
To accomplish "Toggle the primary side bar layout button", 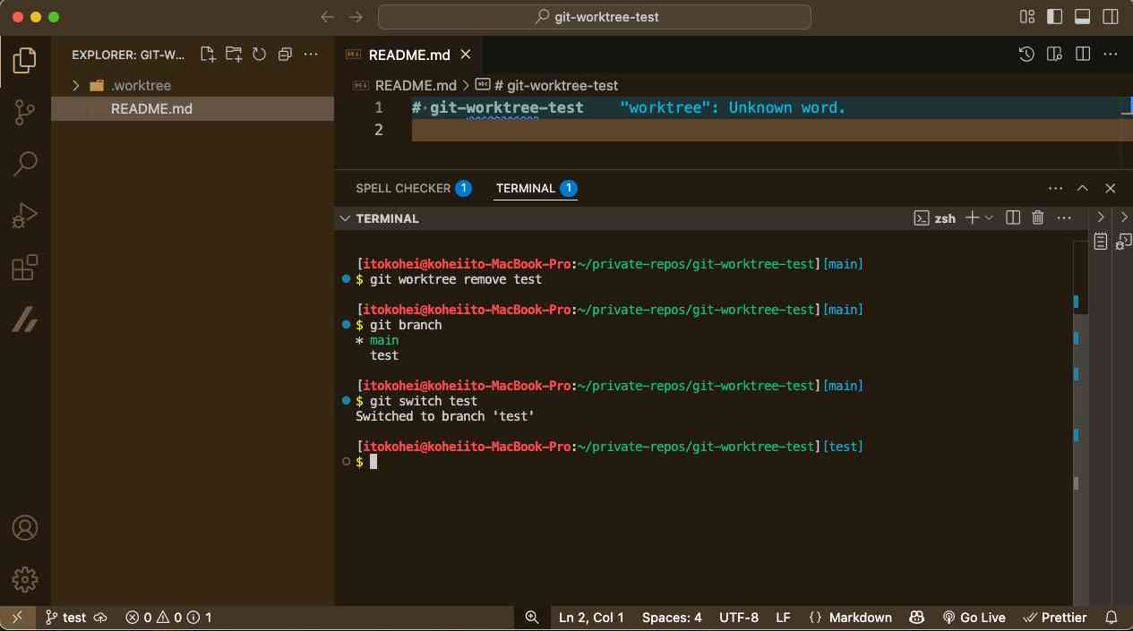I will point(1055,17).
